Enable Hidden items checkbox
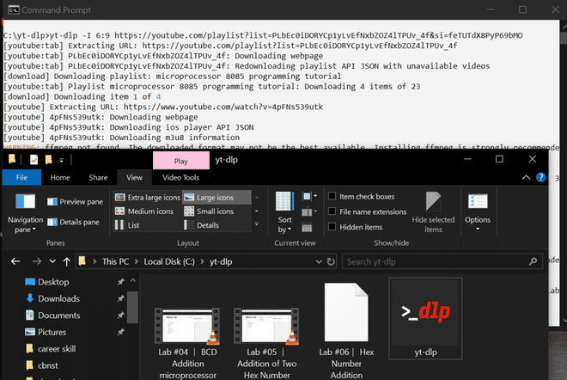 click(332, 227)
